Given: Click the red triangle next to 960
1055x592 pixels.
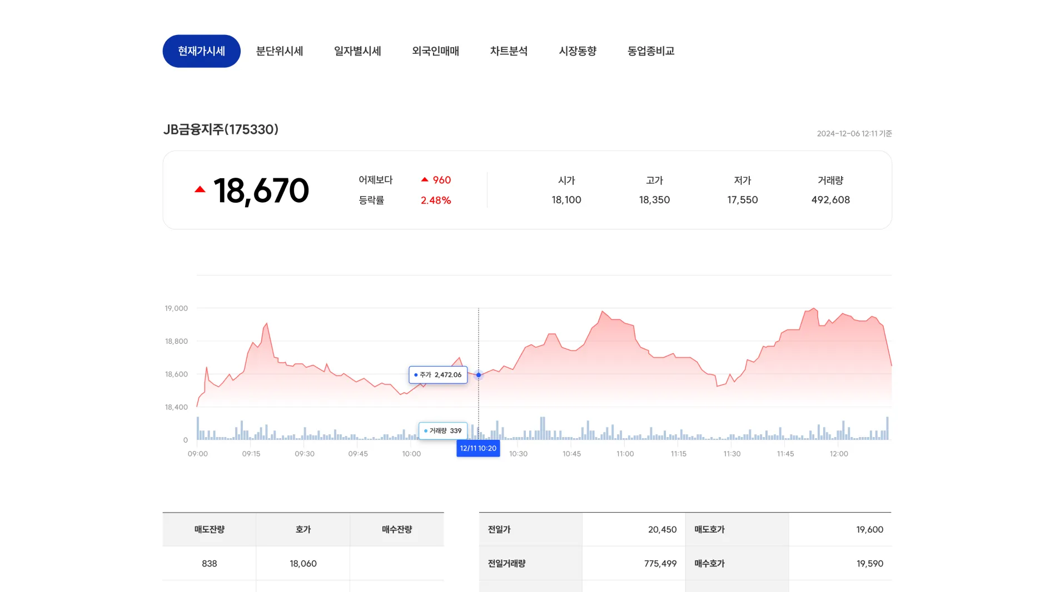Looking at the screenshot, I should [425, 179].
